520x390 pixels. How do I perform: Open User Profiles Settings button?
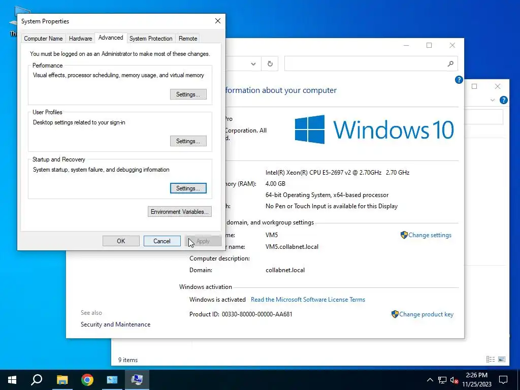(x=188, y=141)
